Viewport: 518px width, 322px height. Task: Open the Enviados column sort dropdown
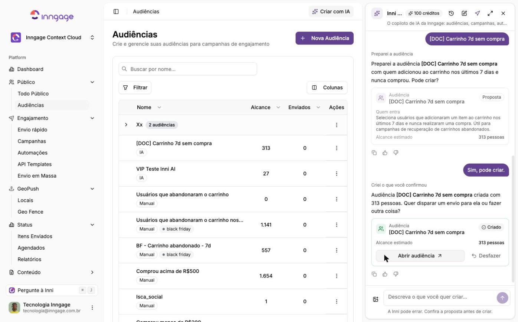[x=318, y=107]
